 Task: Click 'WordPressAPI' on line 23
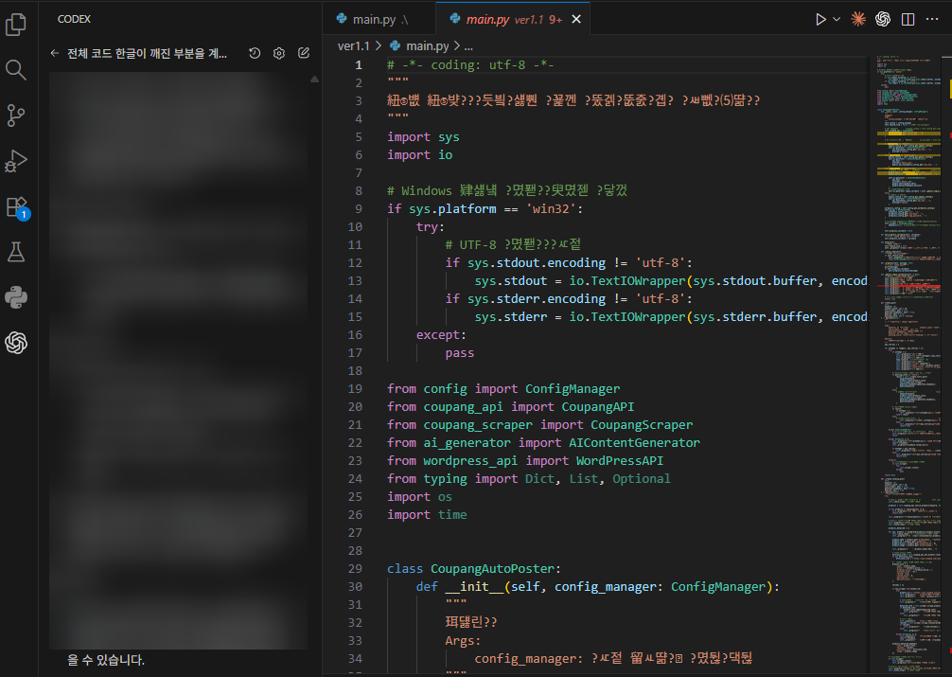click(620, 461)
